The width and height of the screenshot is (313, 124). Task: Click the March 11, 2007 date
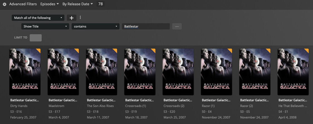98,117
